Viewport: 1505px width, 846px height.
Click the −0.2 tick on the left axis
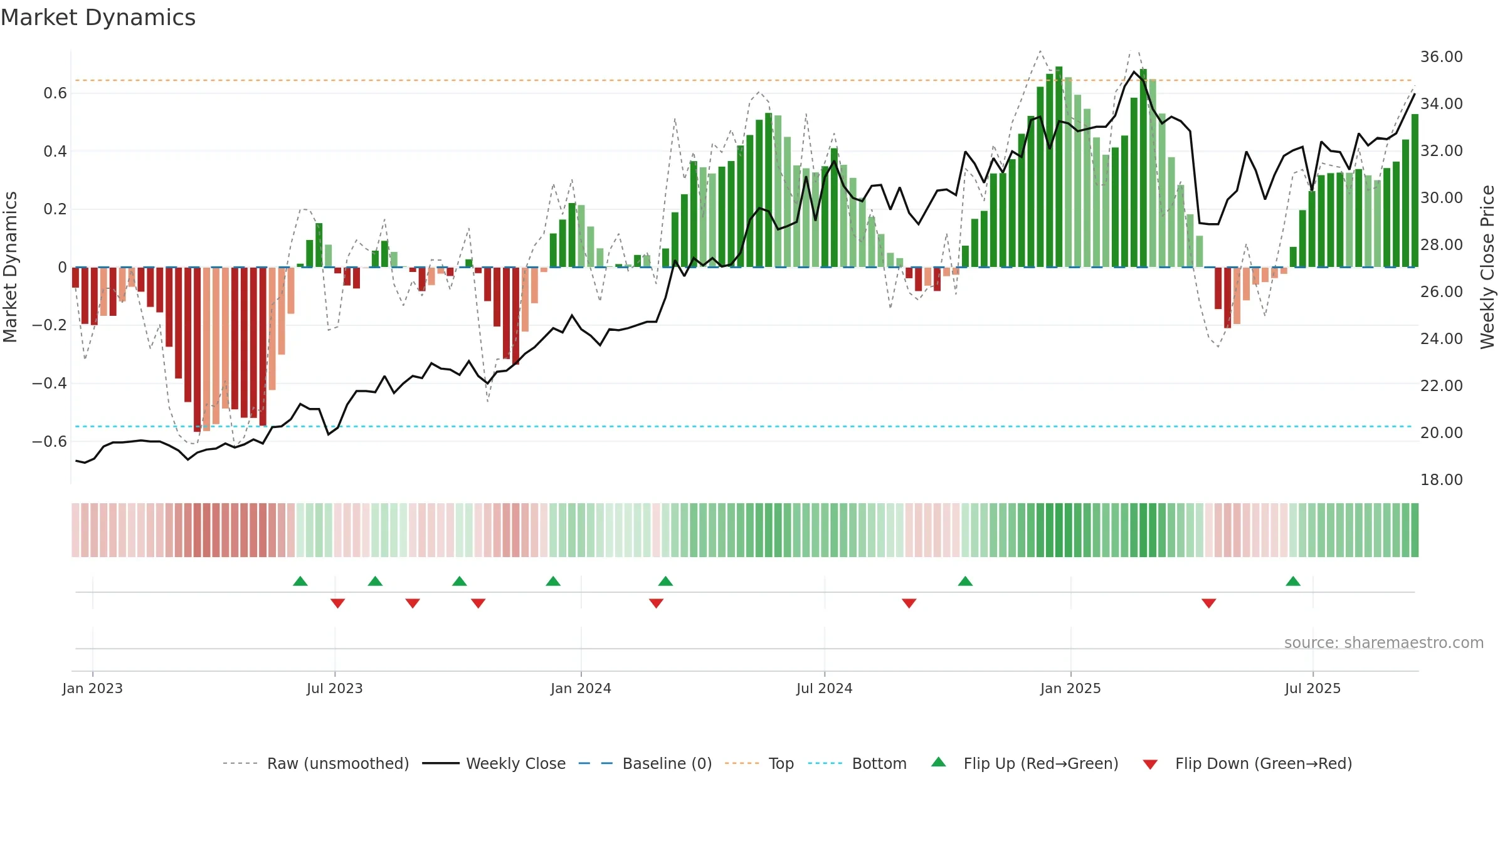50,325
